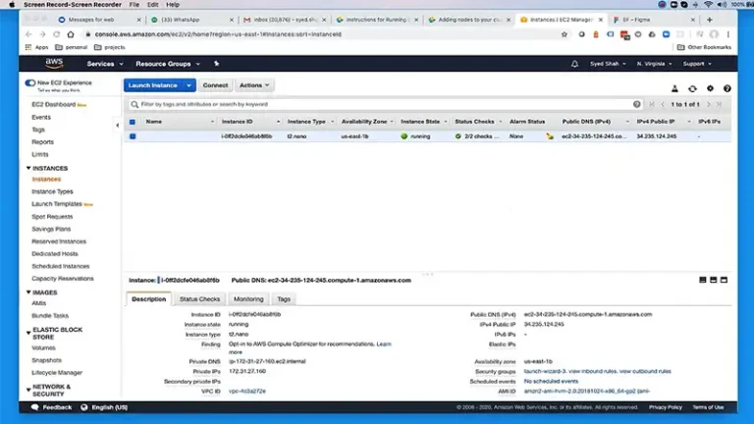
Task: Refresh the instances list with refresh icon
Action: pos(692,88)
